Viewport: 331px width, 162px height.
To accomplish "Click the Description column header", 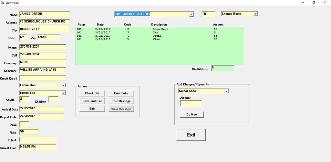I will [159, 24].
